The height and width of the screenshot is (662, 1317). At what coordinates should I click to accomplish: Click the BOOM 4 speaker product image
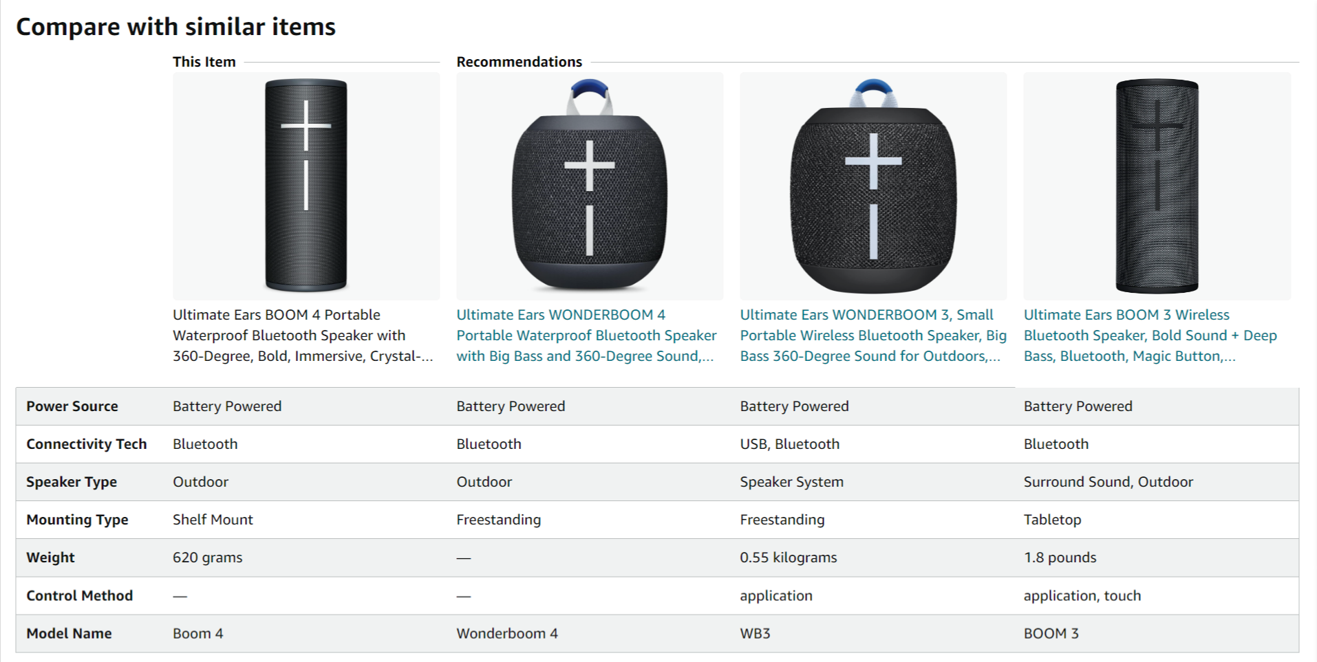pos(306,186)
